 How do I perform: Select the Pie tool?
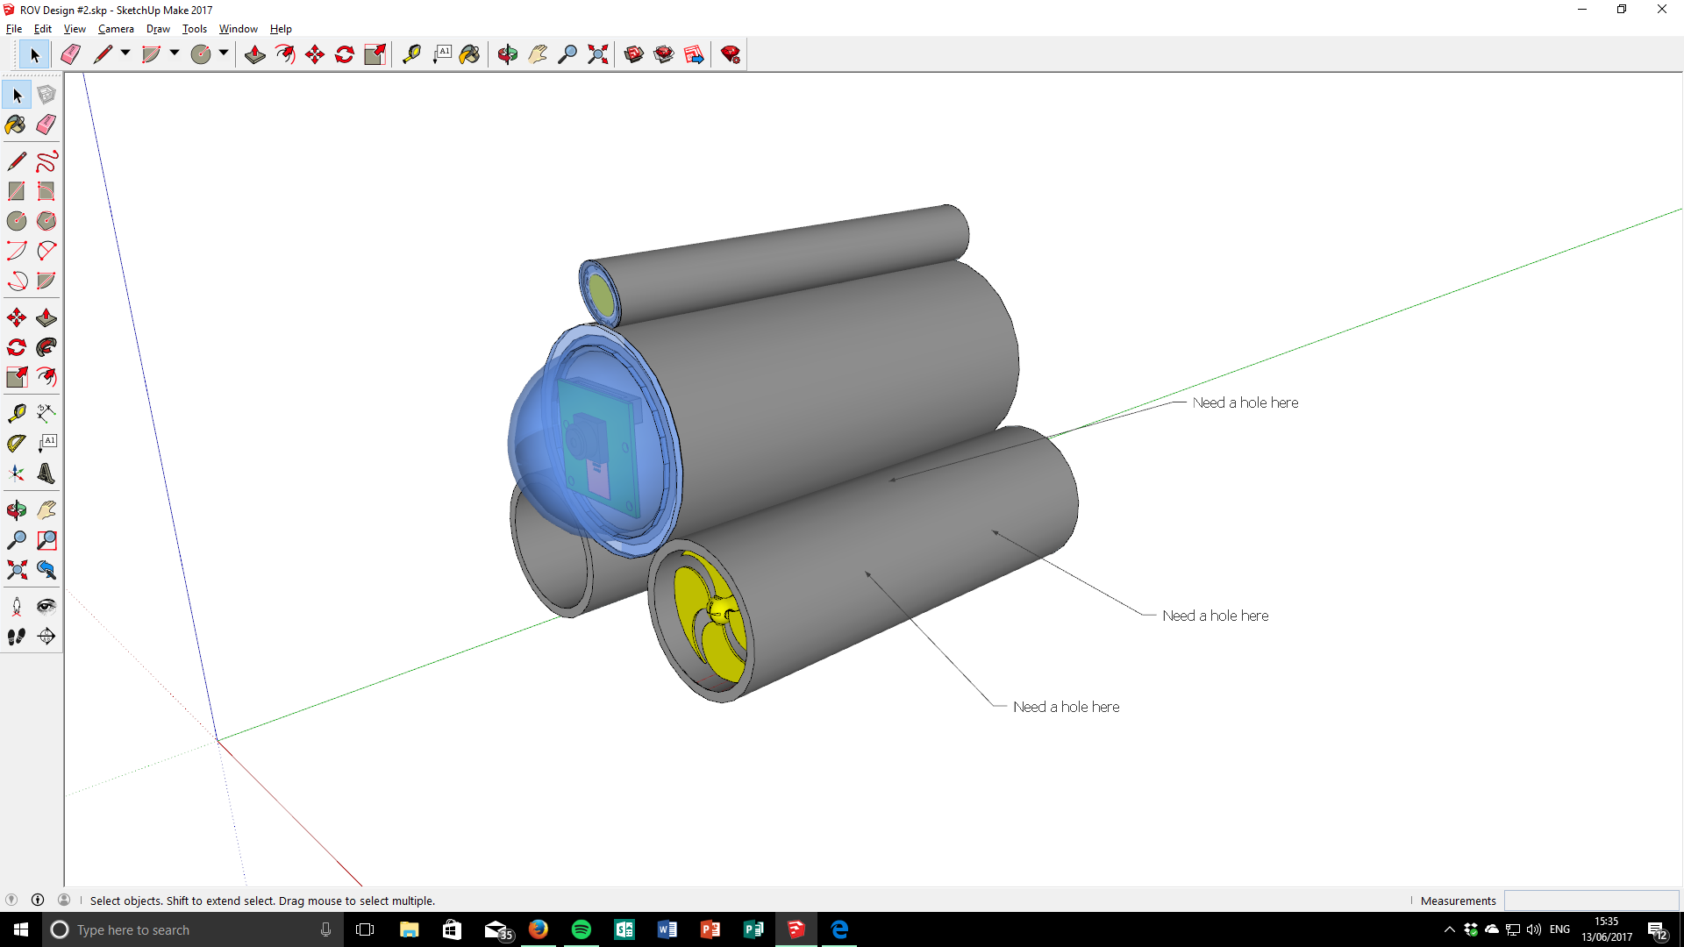pyautogui.click(x=46, y=281)
